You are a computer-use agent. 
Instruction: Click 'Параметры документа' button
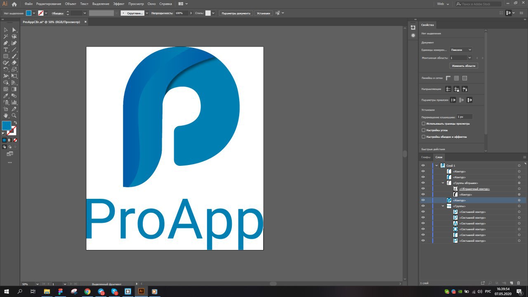236,13
